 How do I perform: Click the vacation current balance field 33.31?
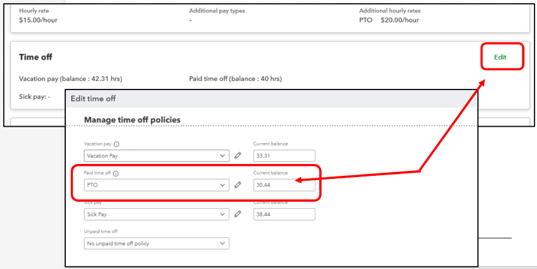click(284, 156)
